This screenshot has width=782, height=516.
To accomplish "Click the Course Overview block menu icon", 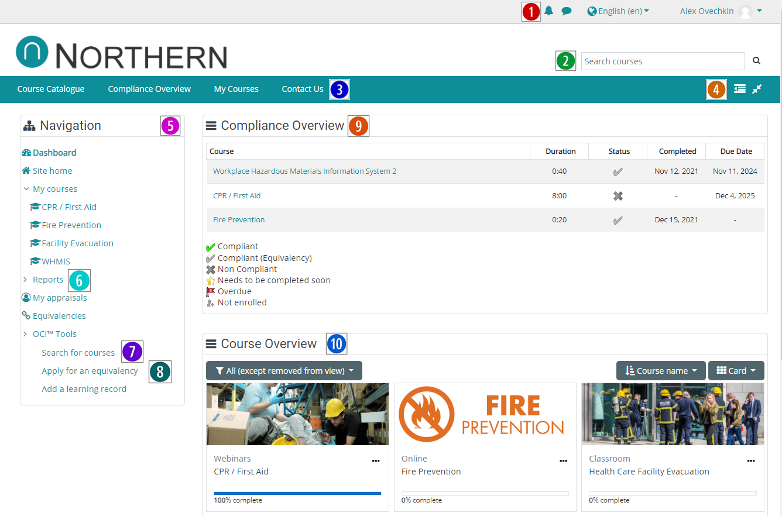I will click(x=211, y=344).
